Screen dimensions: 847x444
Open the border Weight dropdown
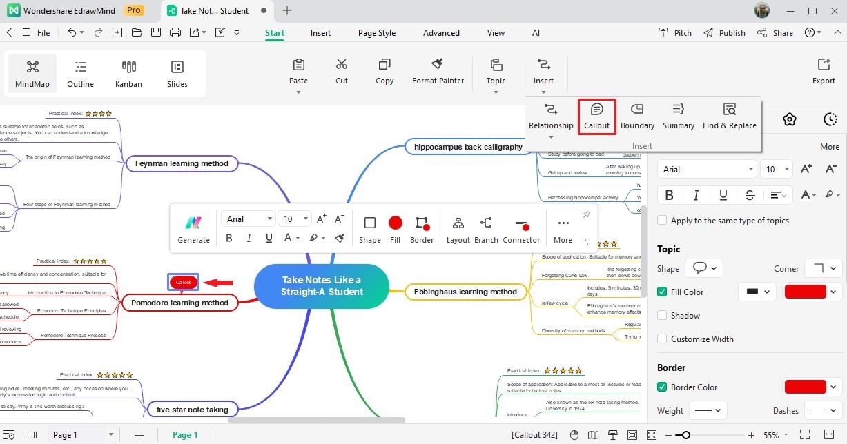click(708, 410)
